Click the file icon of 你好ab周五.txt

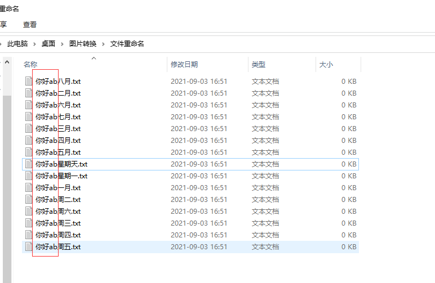tap(29, 247)
